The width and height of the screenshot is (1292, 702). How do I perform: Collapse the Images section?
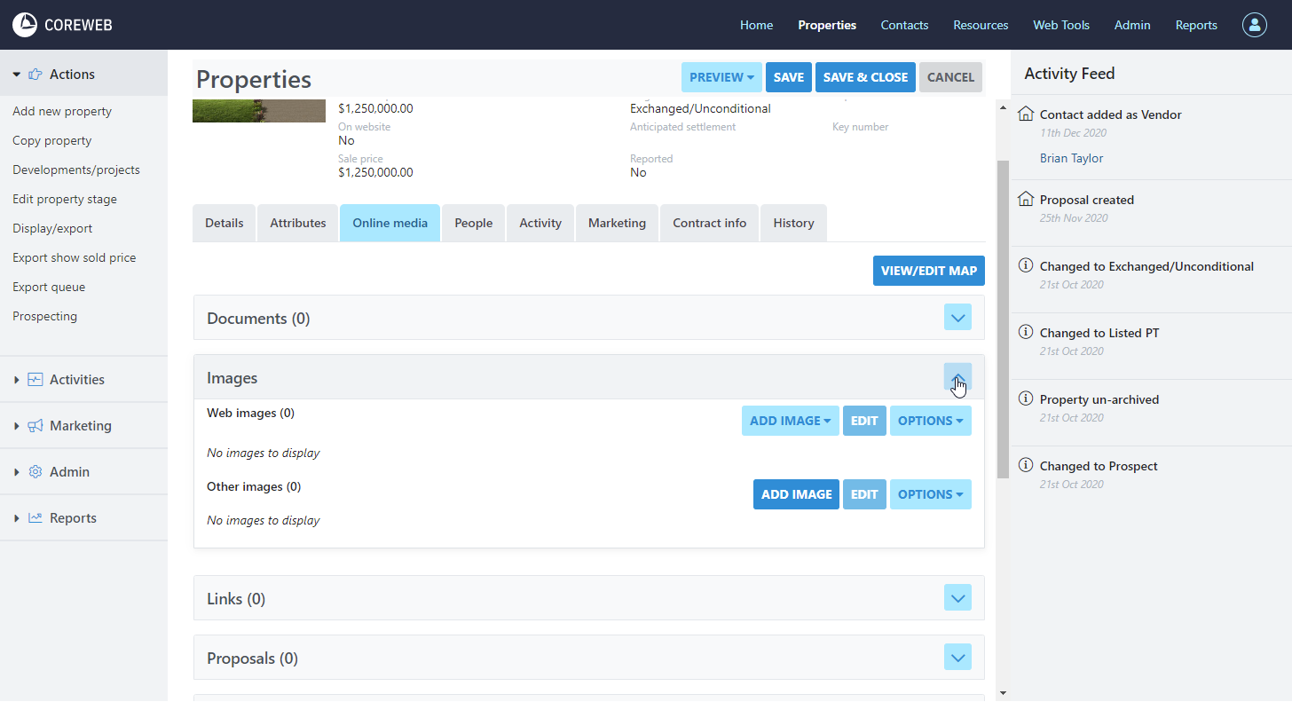point(957,377)
